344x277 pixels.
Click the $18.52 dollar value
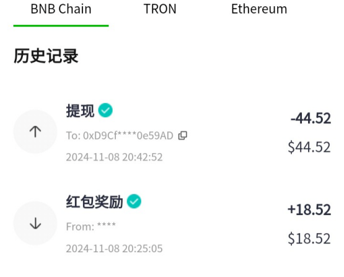click(309, 239)
